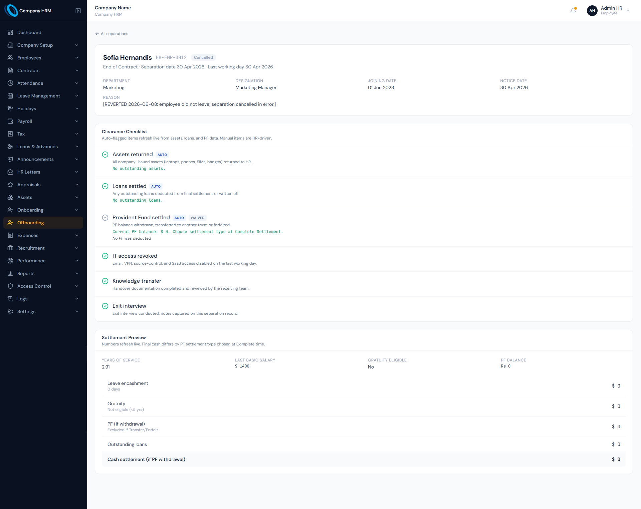Toggle Loans settled check circle
This screenshot has width=641, height=509.
105,186
